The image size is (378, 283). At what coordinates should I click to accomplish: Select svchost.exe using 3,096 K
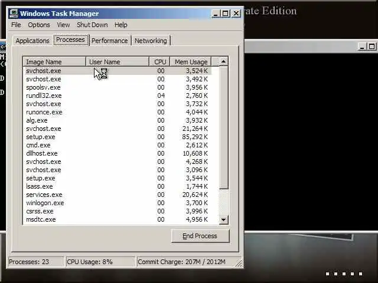117,170
